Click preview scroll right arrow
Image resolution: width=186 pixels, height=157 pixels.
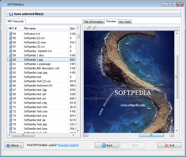pyautogui.click(x=172, y=135)
